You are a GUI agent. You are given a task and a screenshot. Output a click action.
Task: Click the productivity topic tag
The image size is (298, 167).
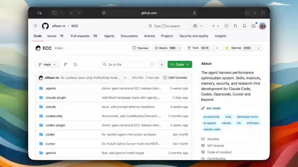211,117
